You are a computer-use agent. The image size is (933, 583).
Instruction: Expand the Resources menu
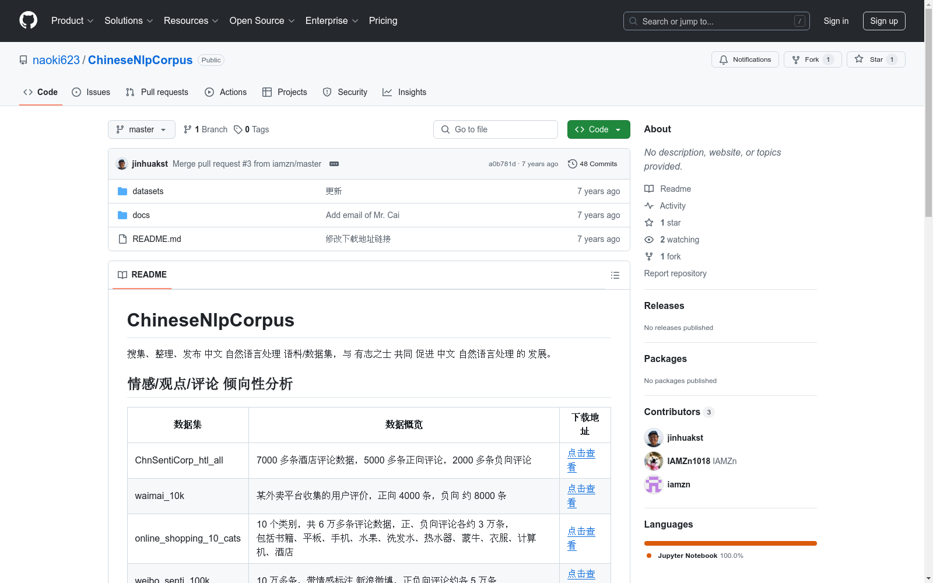coord(191,21)
